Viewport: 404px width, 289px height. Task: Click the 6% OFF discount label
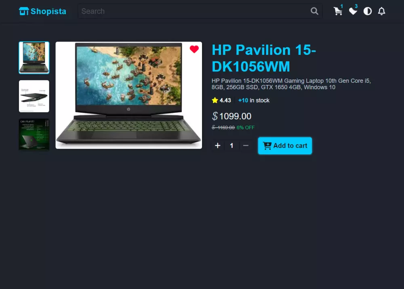point(246,128)
